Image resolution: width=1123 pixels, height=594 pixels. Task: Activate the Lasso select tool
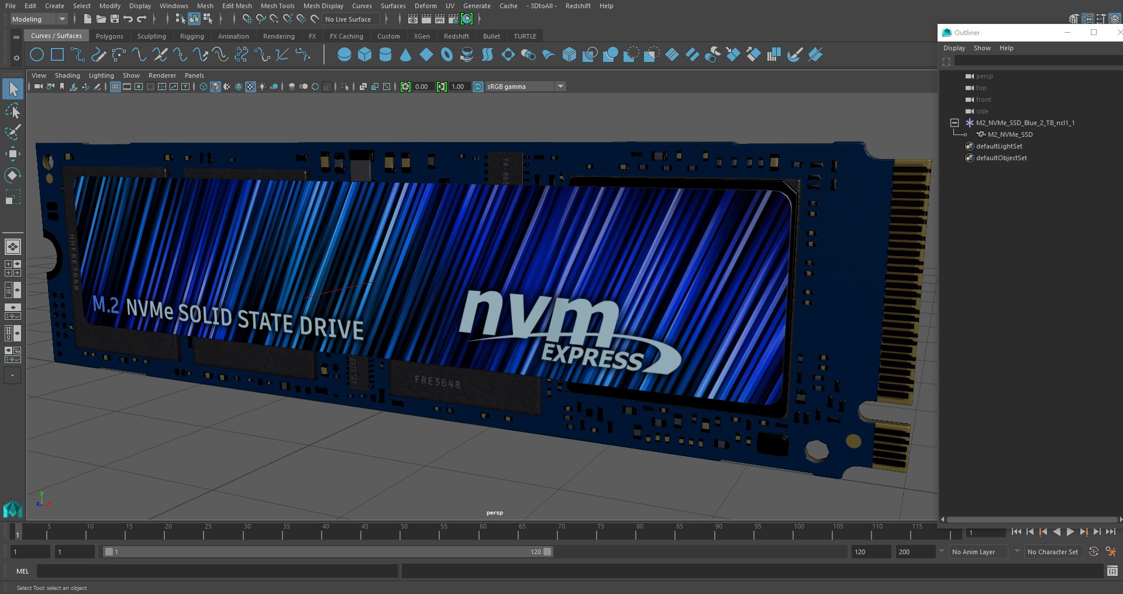coord(13,110)
